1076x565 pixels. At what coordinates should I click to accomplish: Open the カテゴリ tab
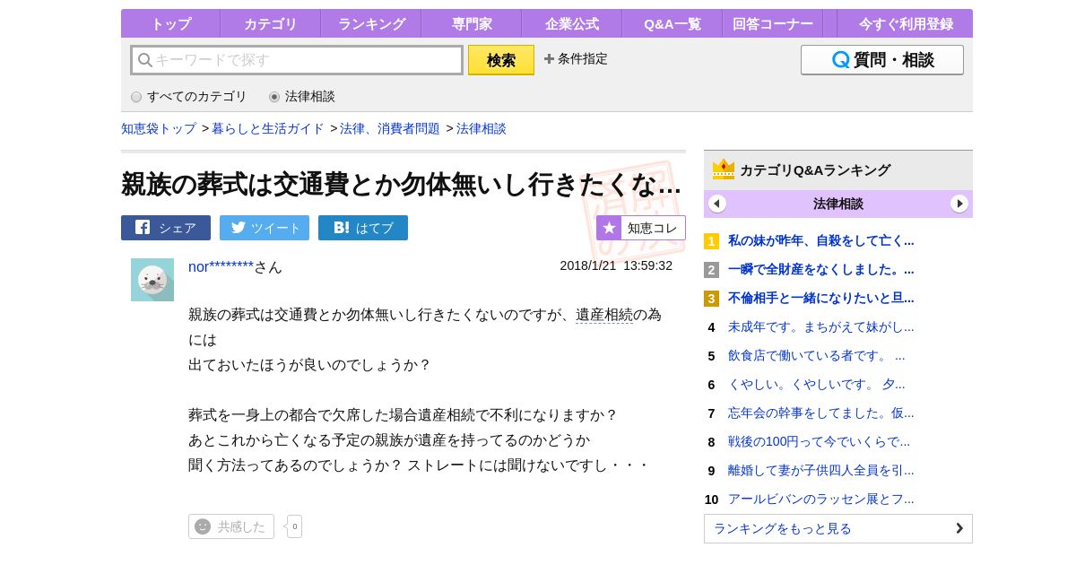point(270,23)
